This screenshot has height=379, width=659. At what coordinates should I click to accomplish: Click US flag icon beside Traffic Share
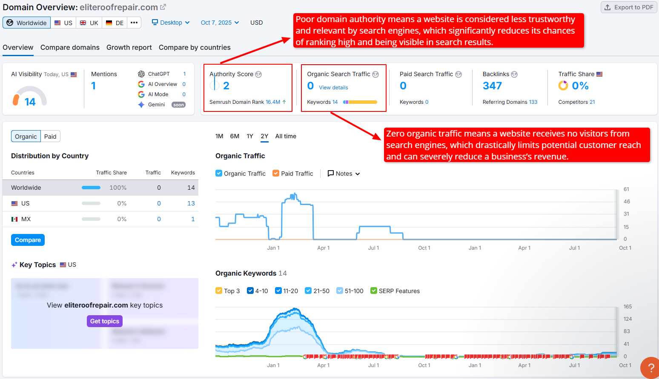pyautogui.click(x=599, y=74)
